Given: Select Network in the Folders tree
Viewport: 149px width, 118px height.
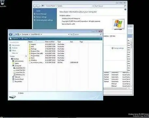Looking at the screenshot, I should 16,77.
